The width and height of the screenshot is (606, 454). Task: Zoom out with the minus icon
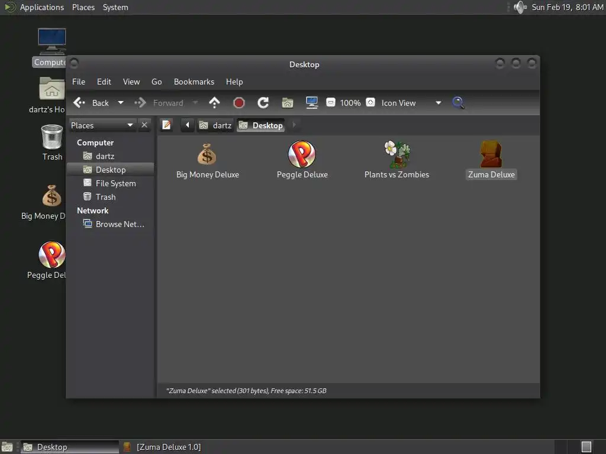pos(330,102)
